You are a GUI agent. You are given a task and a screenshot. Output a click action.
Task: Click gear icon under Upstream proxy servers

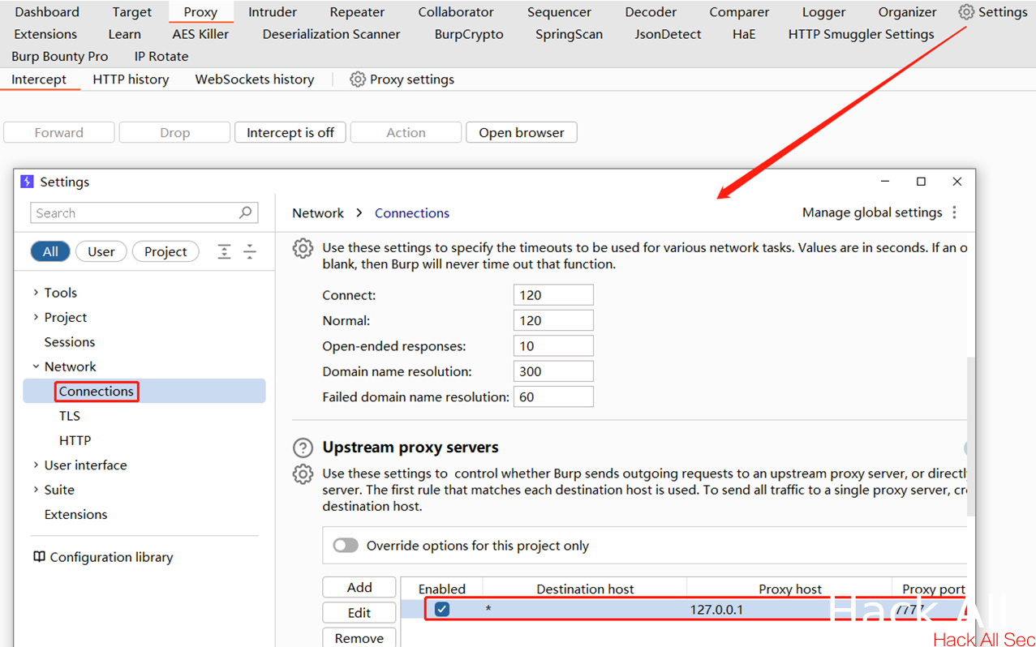pyautogui.click(x=303, y=474)
